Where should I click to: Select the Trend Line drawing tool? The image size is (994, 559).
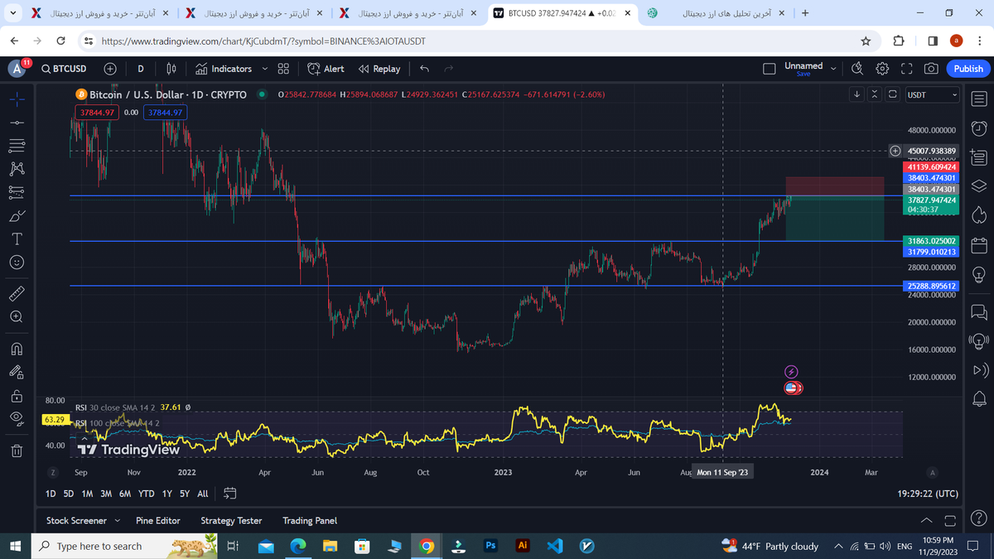(17, 123)
